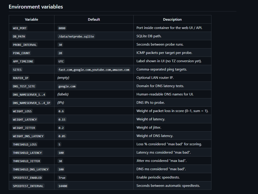Select the APP_TIMEZONE variable name
This screenshot has height=194, width=258.
[23, 61]
